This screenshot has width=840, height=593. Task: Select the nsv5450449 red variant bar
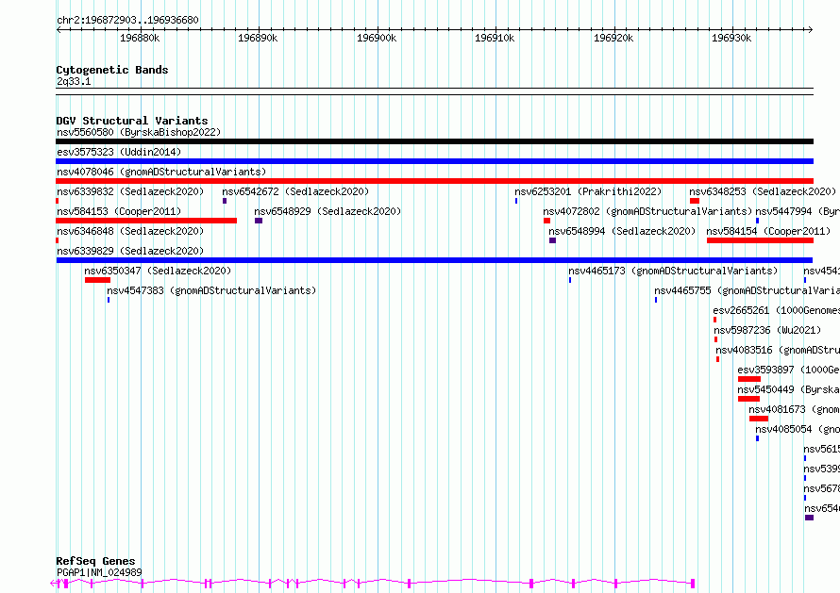[x=748, y=399]
